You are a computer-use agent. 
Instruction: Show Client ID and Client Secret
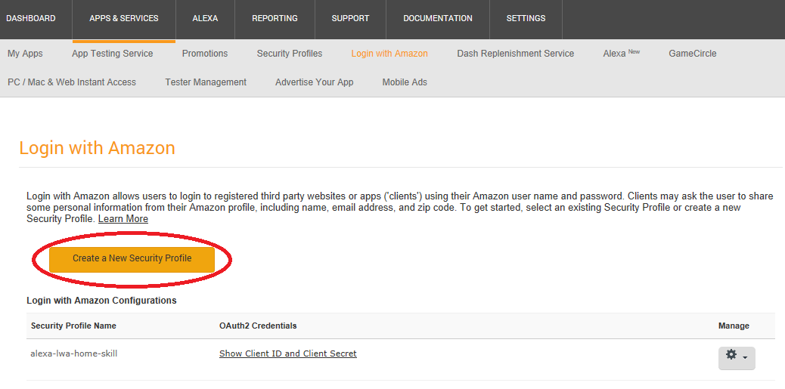click(x=287, y=353)
